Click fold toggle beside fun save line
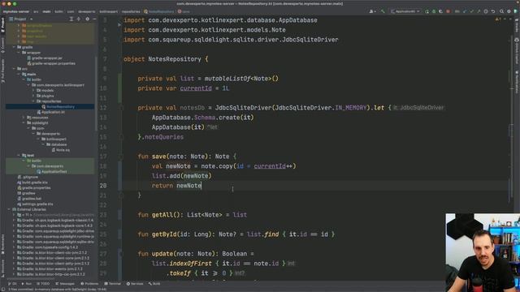This screenshot has height=292, width=520. coord(121,157)
